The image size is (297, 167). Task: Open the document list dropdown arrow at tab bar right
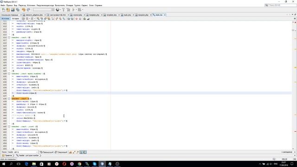click(x=293, y=14)
